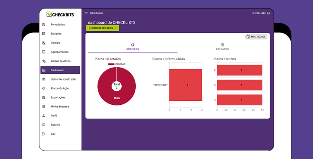Go to Parciais in the sidebar

[60, 43]
